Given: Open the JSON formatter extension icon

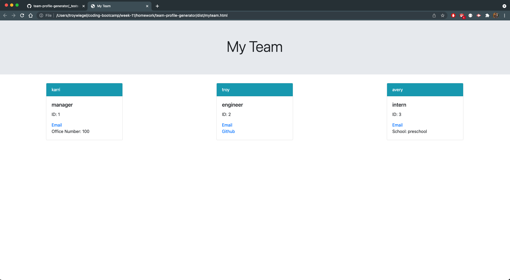Looking at the screenshot, I should tap(470, 15).
